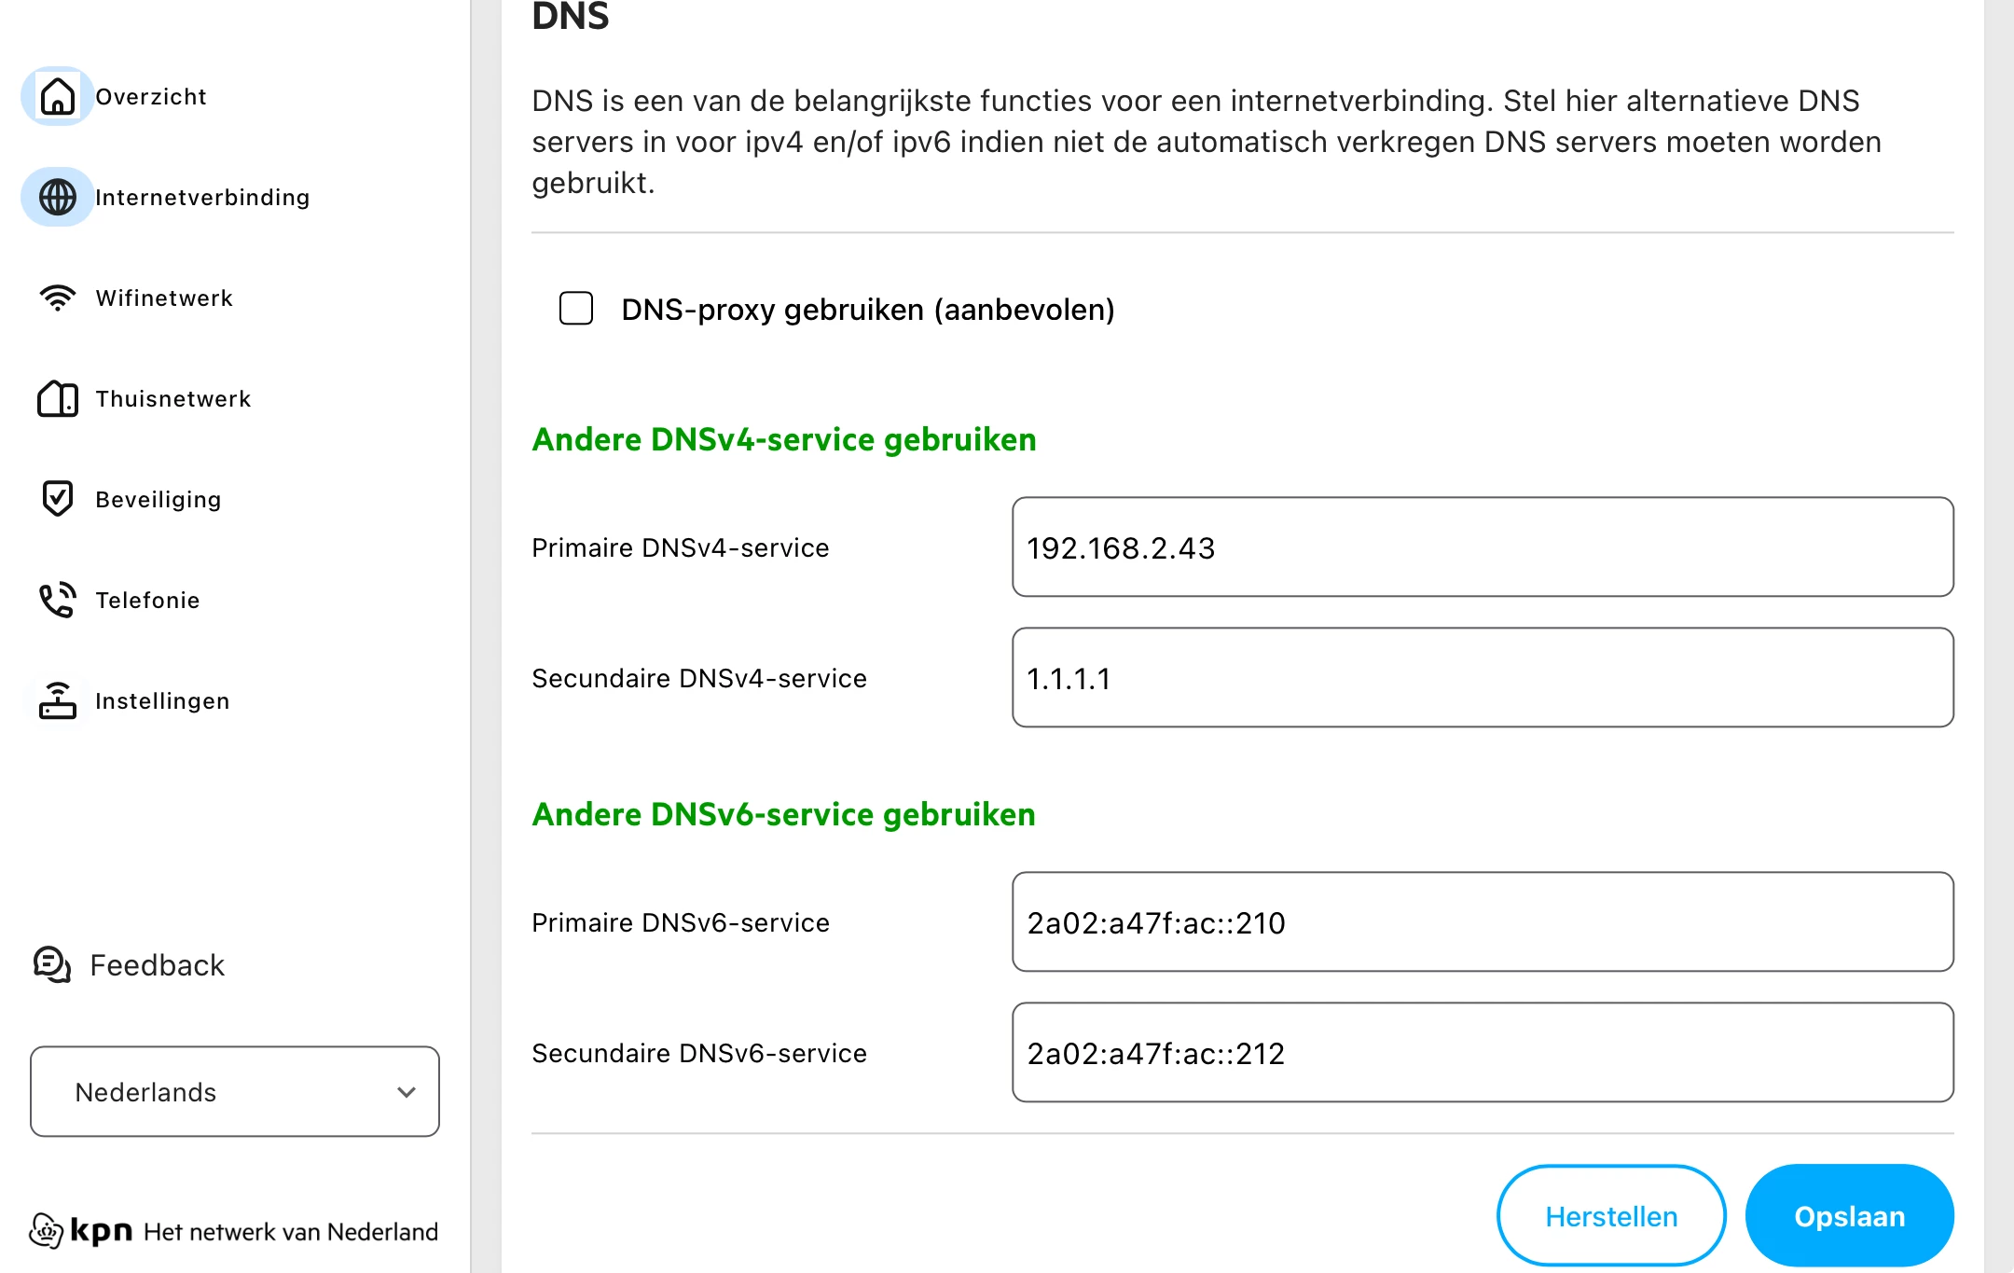
Task: Click the Beveiliging shield icon
Action: (57, 499)
